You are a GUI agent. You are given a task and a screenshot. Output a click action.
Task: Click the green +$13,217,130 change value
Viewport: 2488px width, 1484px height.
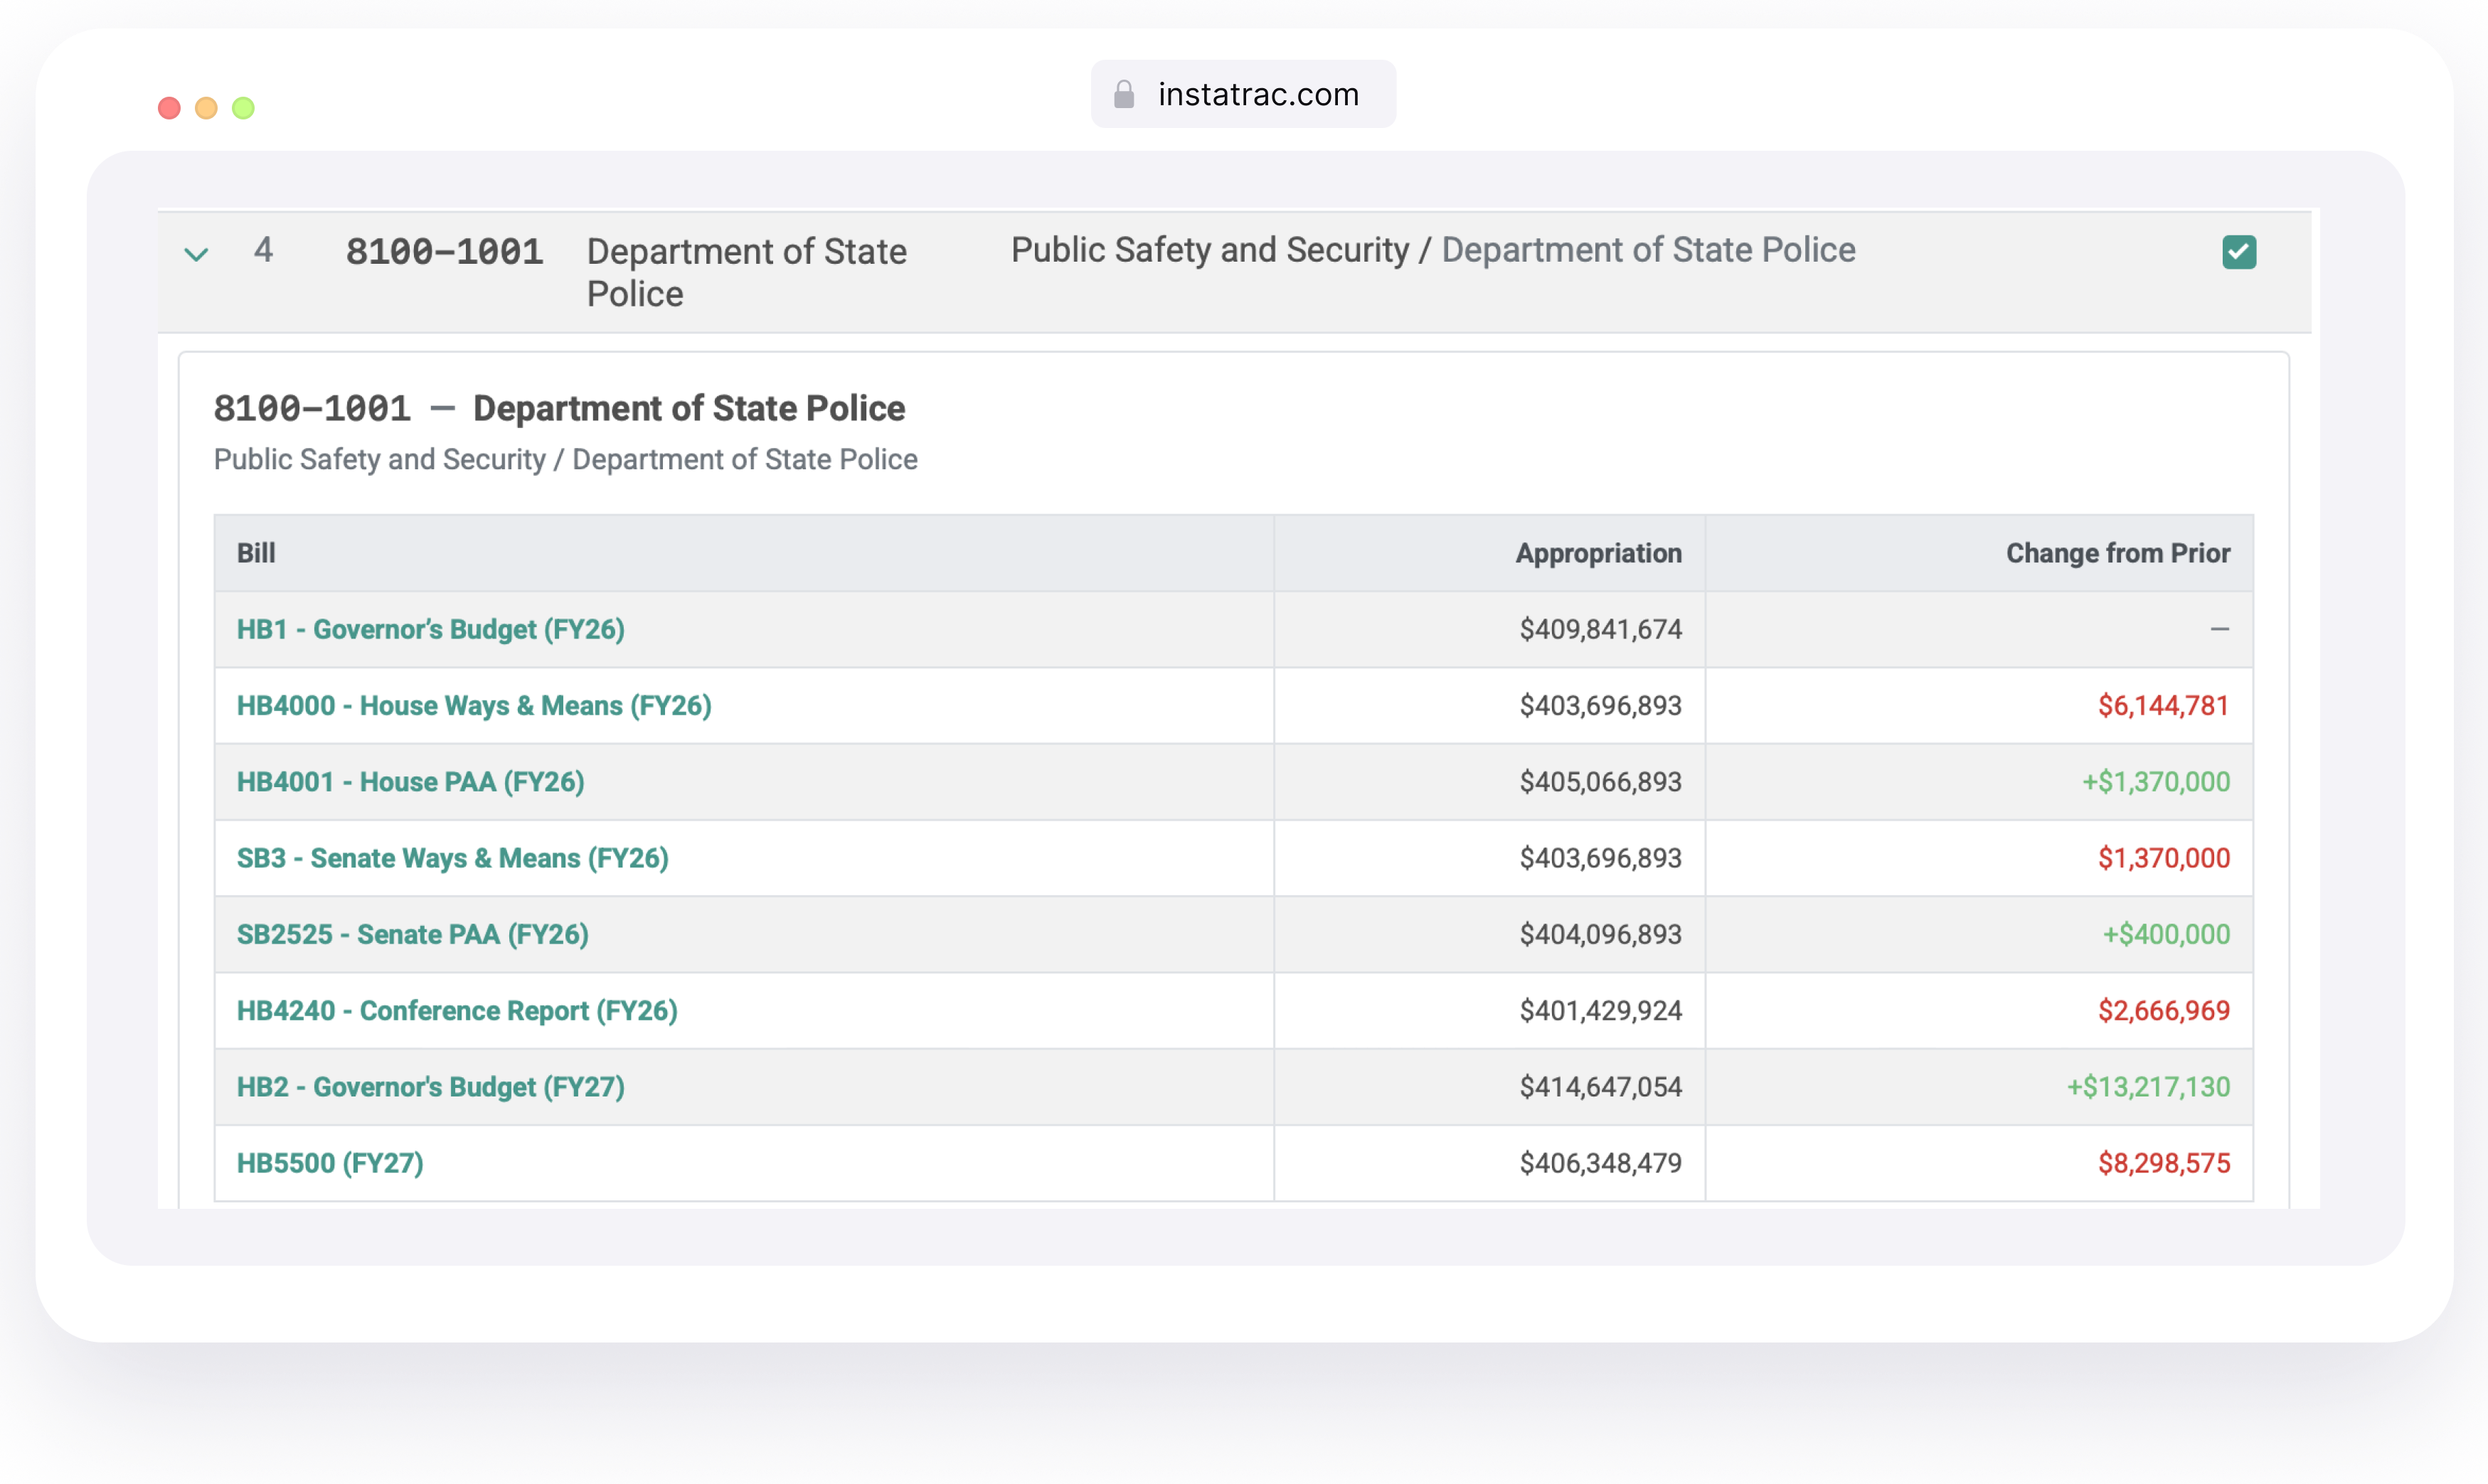(x=2148, y=1086)
